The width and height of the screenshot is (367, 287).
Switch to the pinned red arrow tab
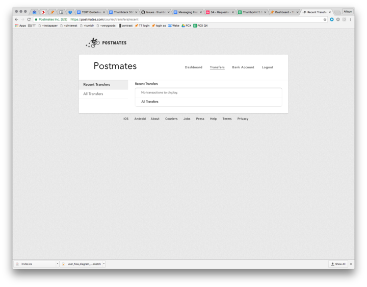pyautogui.click(x=43, y=12)
